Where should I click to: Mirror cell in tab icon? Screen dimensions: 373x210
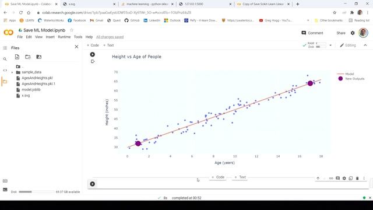pos(351,178)
